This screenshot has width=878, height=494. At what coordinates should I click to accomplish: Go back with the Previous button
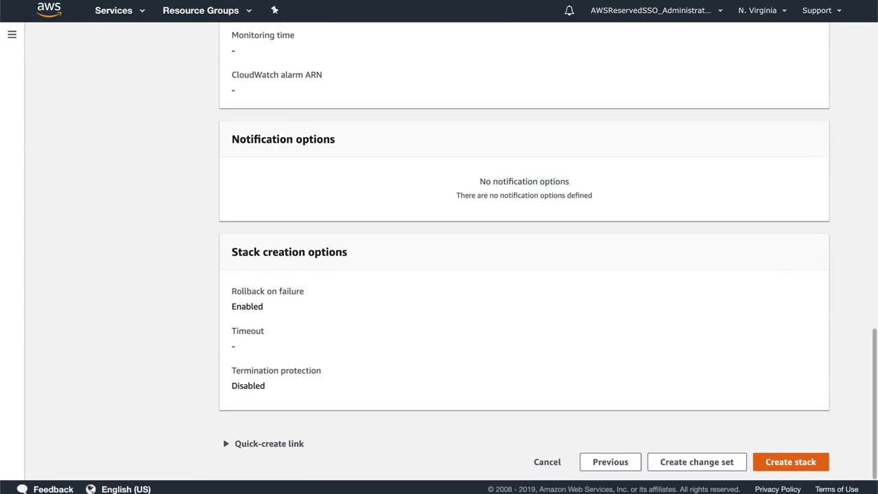coord(610,462)
